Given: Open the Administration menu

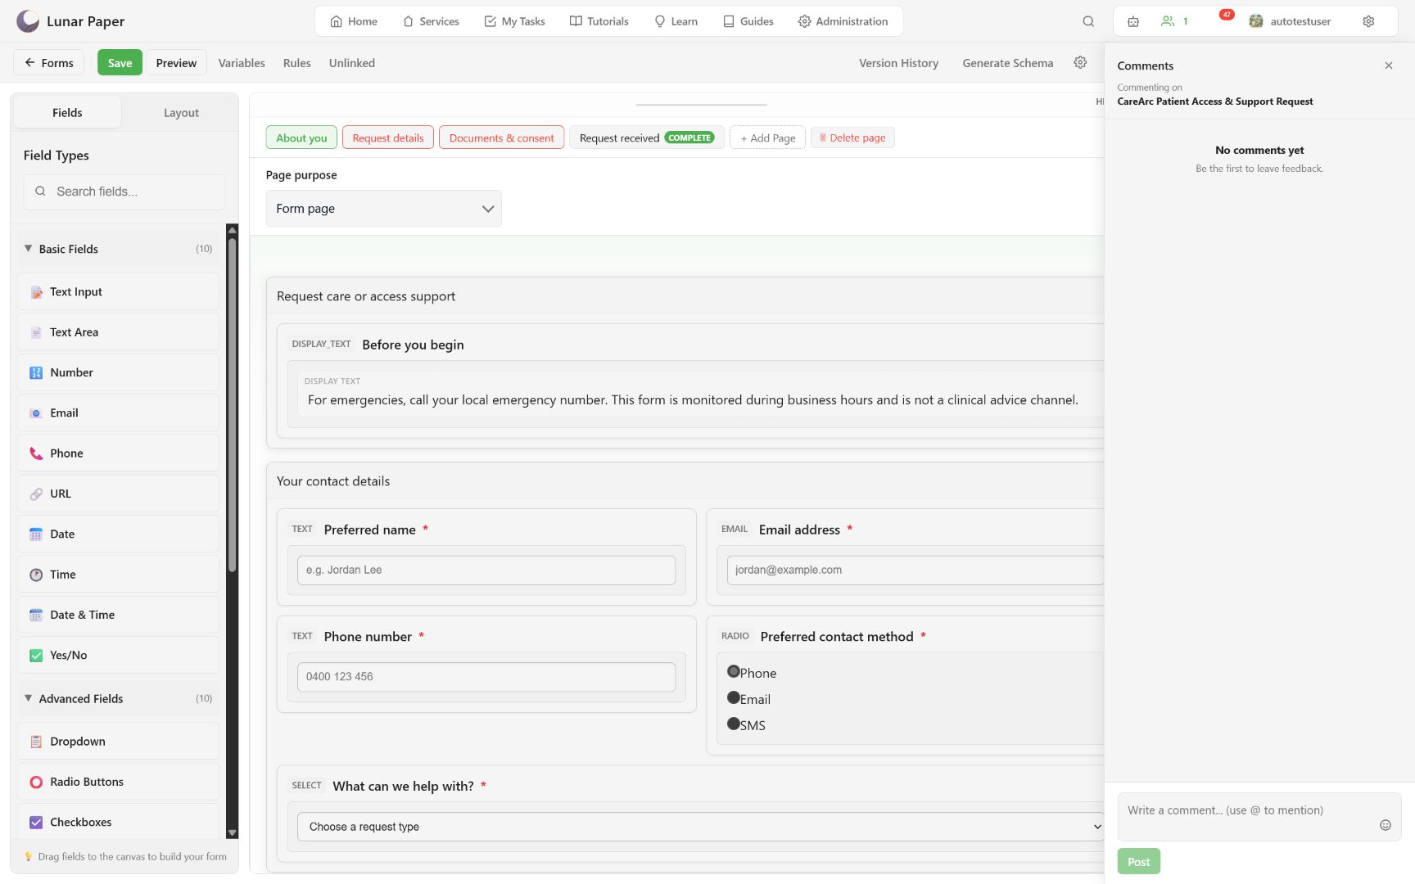Looking at the screenshot, I should coord(843,21).
